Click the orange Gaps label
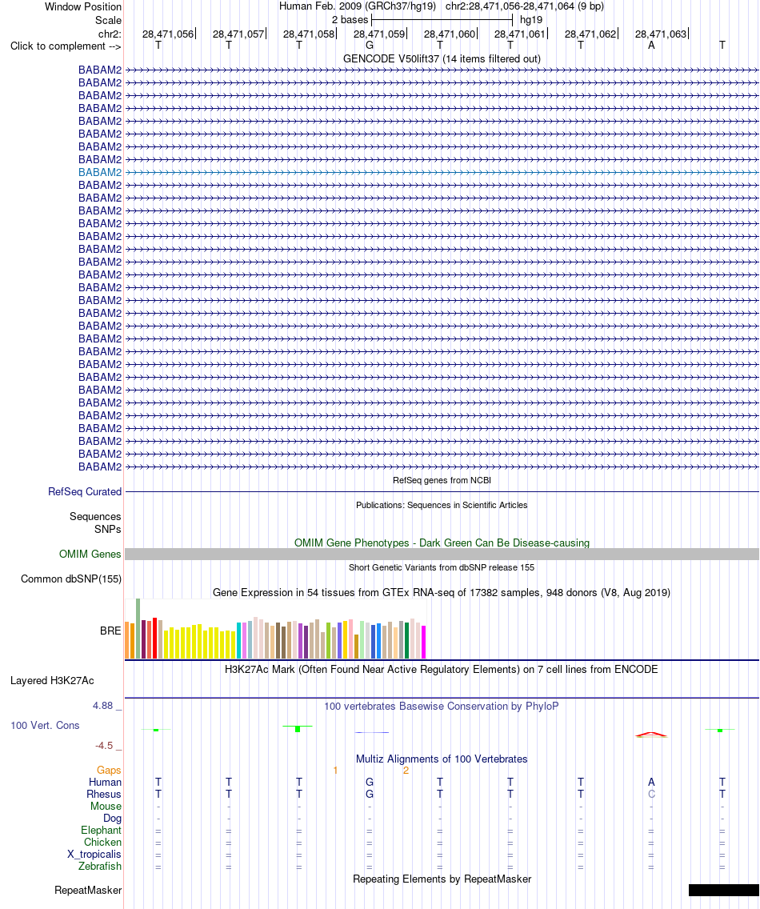The width and height of the screenshot is (760, 909). click(109, 770)
